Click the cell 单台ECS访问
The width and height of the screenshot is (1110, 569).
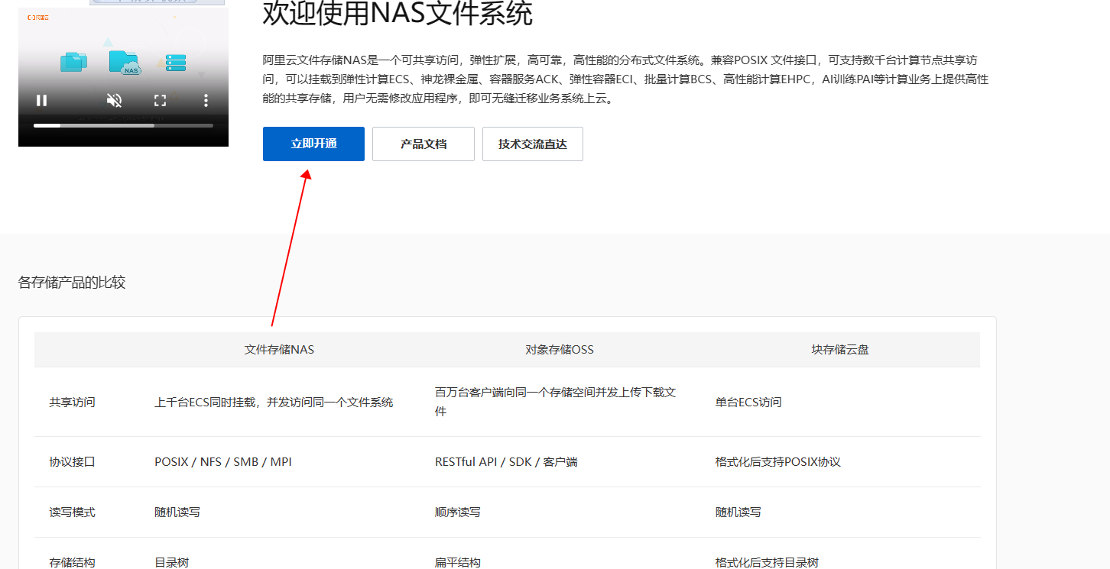point(748,402)
